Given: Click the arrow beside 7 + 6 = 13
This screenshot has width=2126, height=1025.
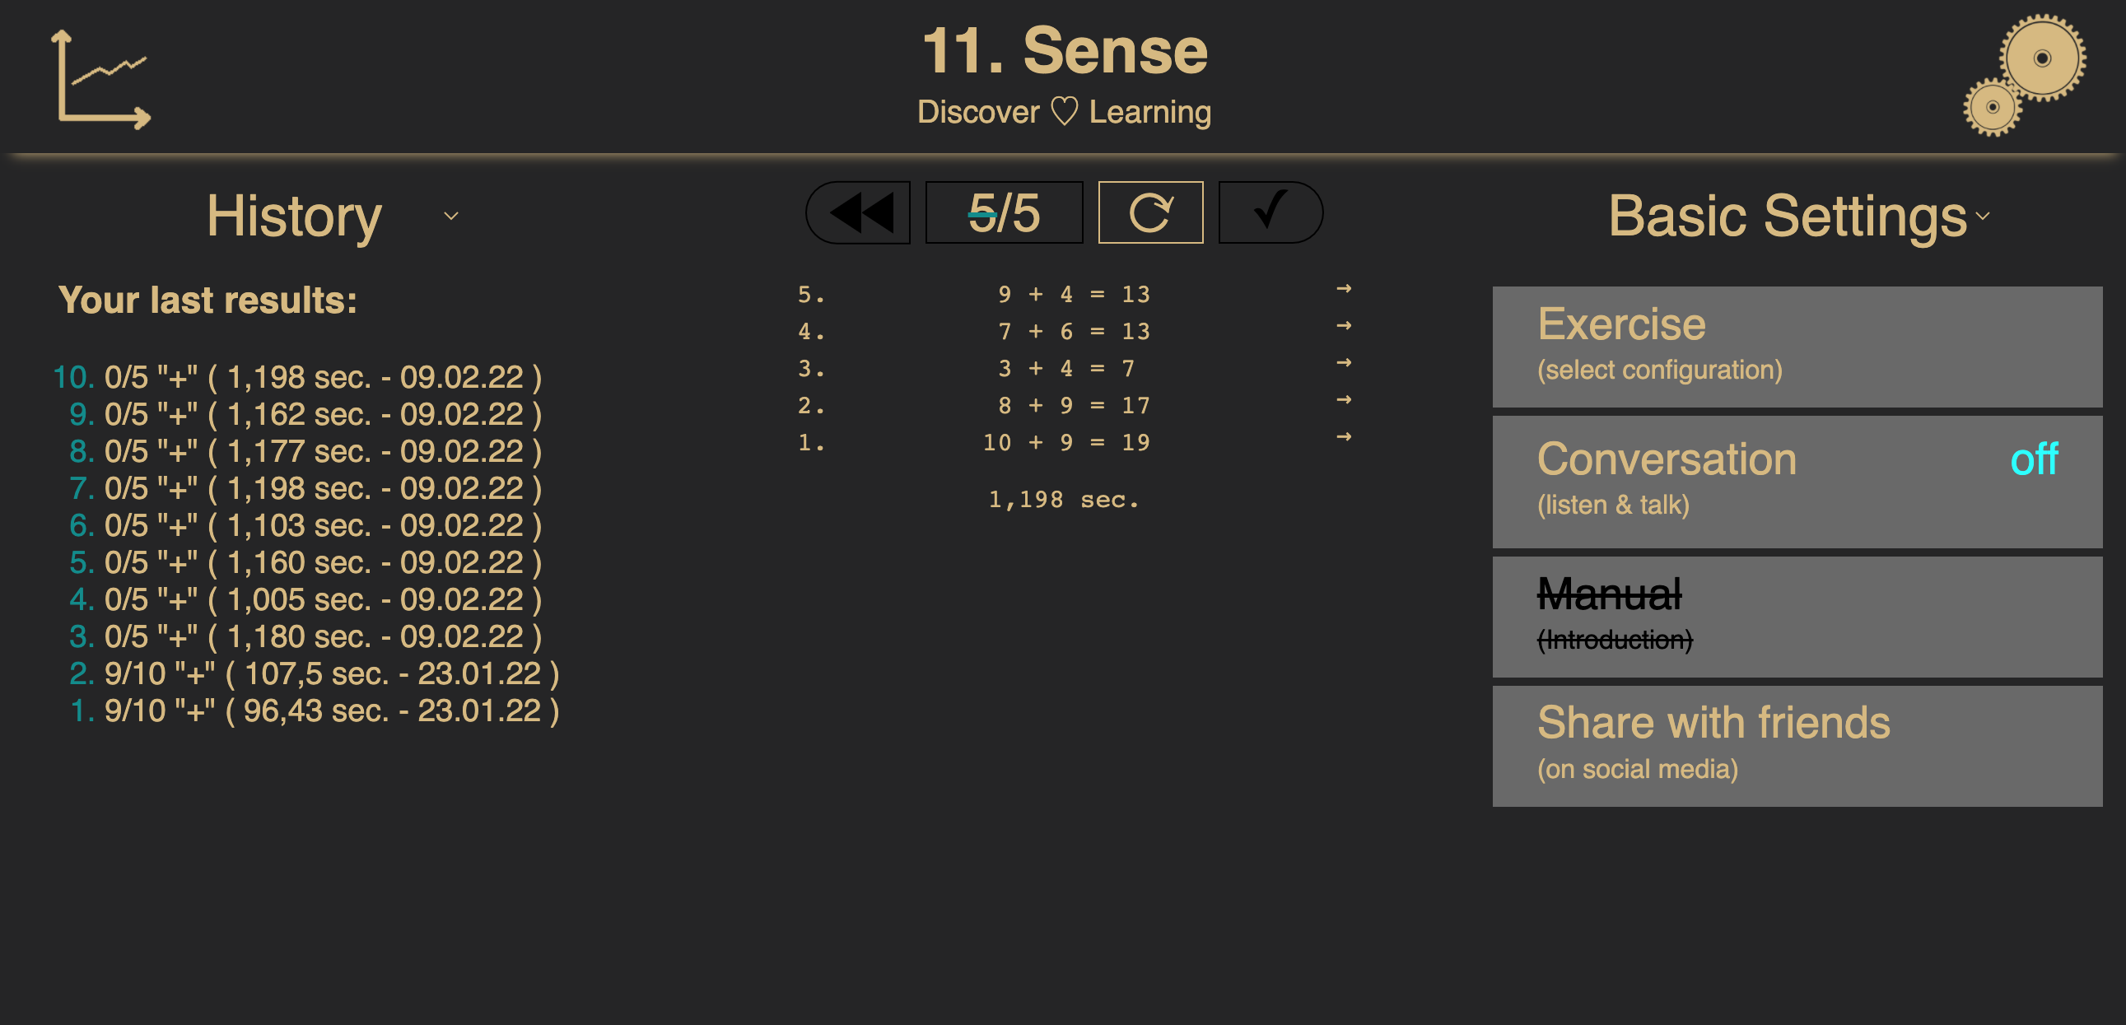Looking at the screenshot, I should pyautogui.click(x=1344, y=326).
